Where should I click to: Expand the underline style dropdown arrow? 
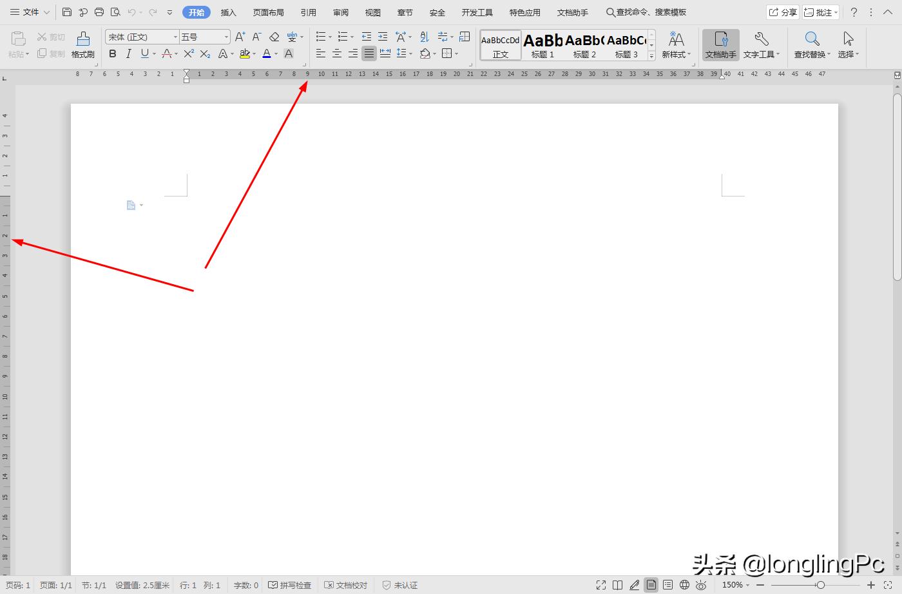[153, 54]
